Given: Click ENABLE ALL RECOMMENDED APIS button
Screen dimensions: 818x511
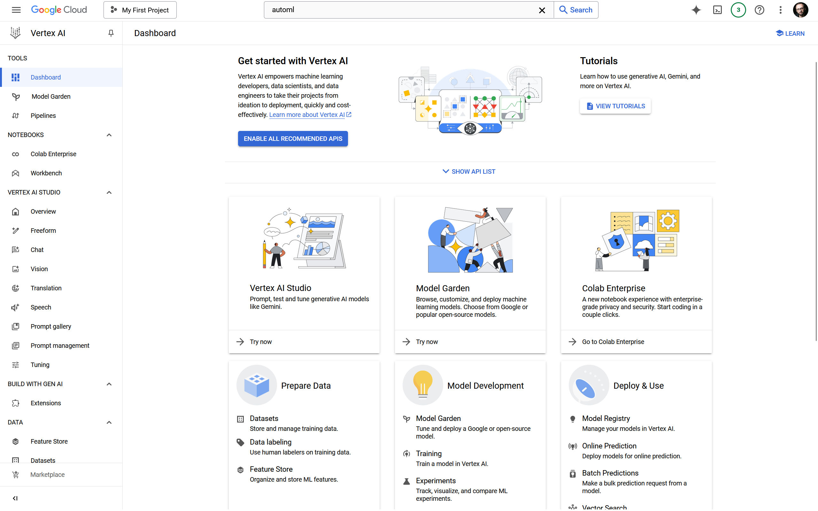Looking at the screenshot, I should point(293,139).
